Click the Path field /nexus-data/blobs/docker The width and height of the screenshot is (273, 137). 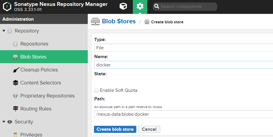click(184, 114)
